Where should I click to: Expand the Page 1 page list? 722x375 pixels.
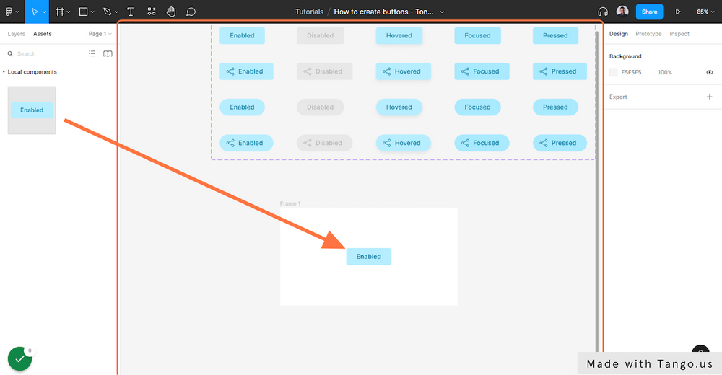pos(100,34)
